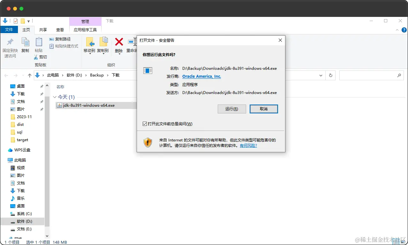Open the sql folder in sidebar
This screenshot has width=408, height=245.
(19, 132)
